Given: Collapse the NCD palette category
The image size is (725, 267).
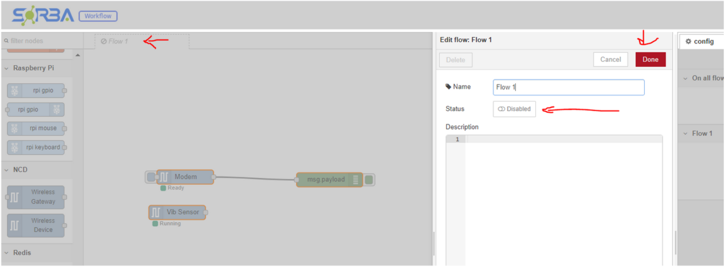Looking at the screenshot, I should [7, 170].
